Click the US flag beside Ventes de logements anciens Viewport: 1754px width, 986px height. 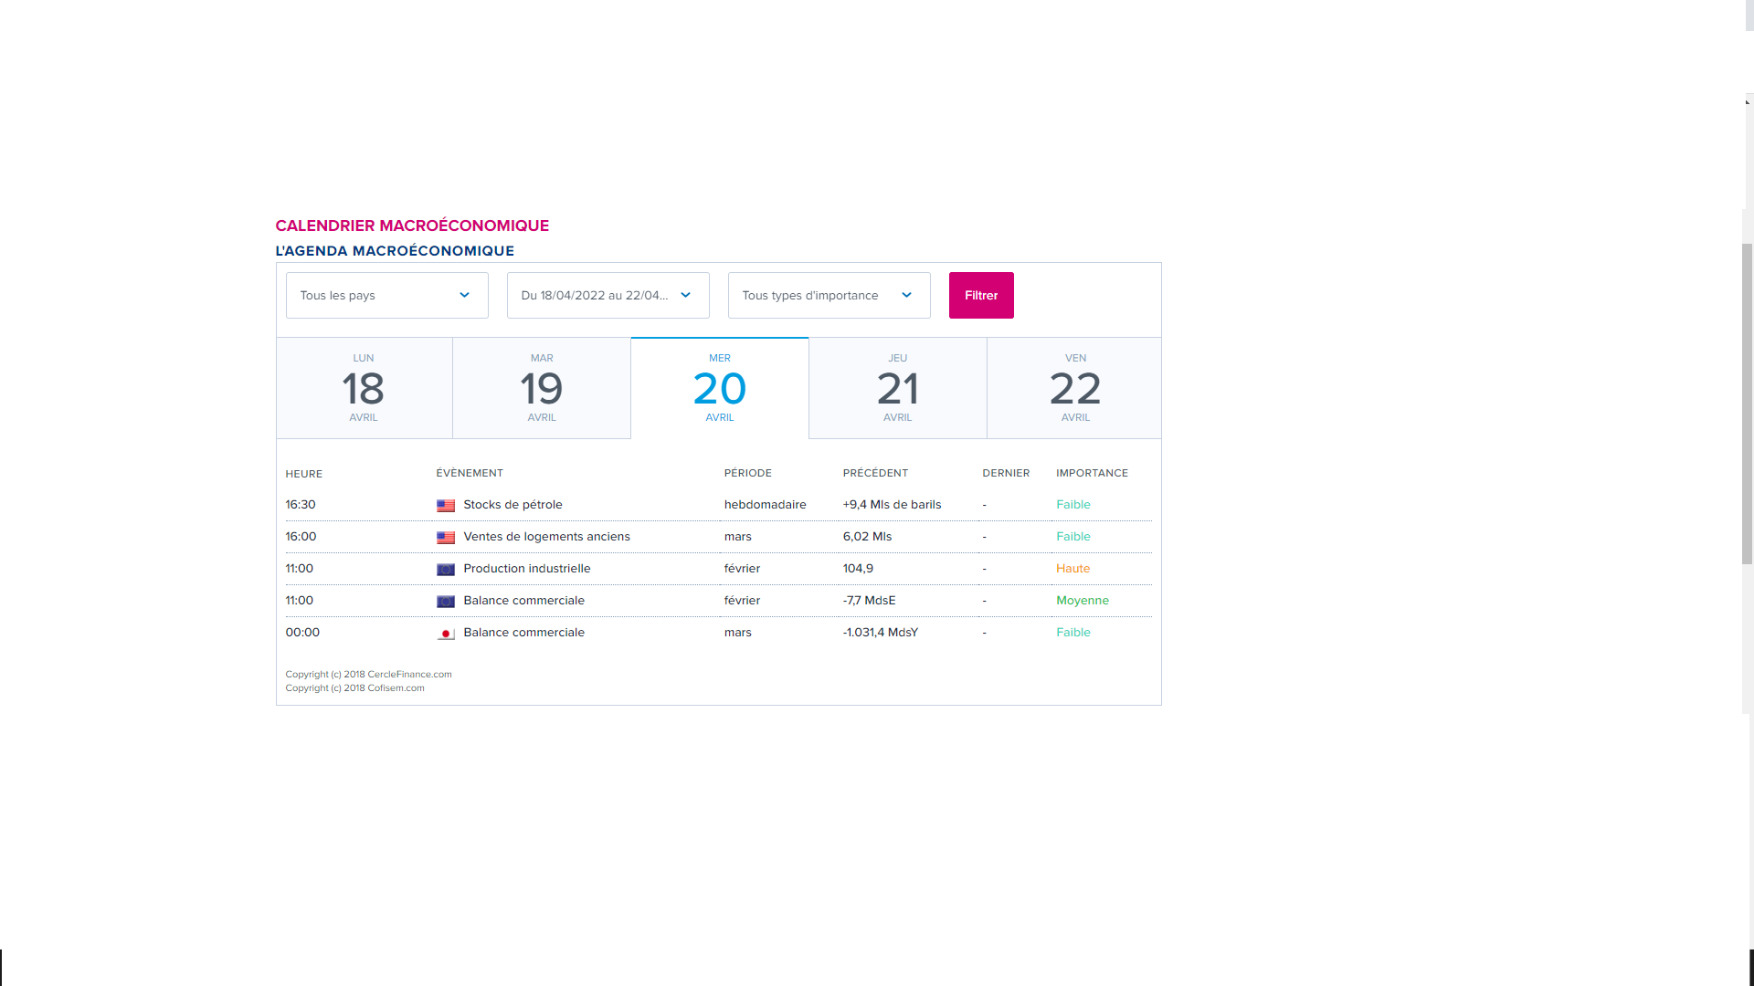[x=445, y=538]
